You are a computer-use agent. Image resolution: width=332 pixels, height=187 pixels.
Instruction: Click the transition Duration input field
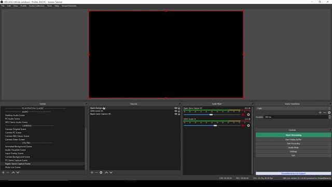[296, 117]
